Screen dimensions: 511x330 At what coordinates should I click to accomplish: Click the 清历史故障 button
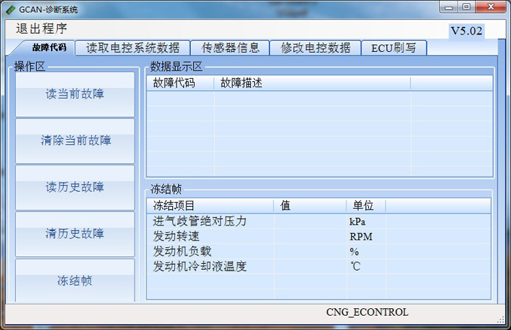[x=75, y=234]
